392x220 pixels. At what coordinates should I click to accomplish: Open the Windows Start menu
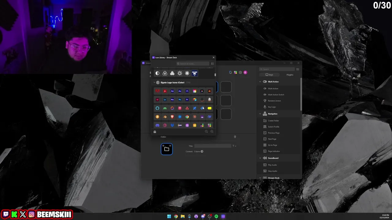pyautogui.click(x=169, y=216)
